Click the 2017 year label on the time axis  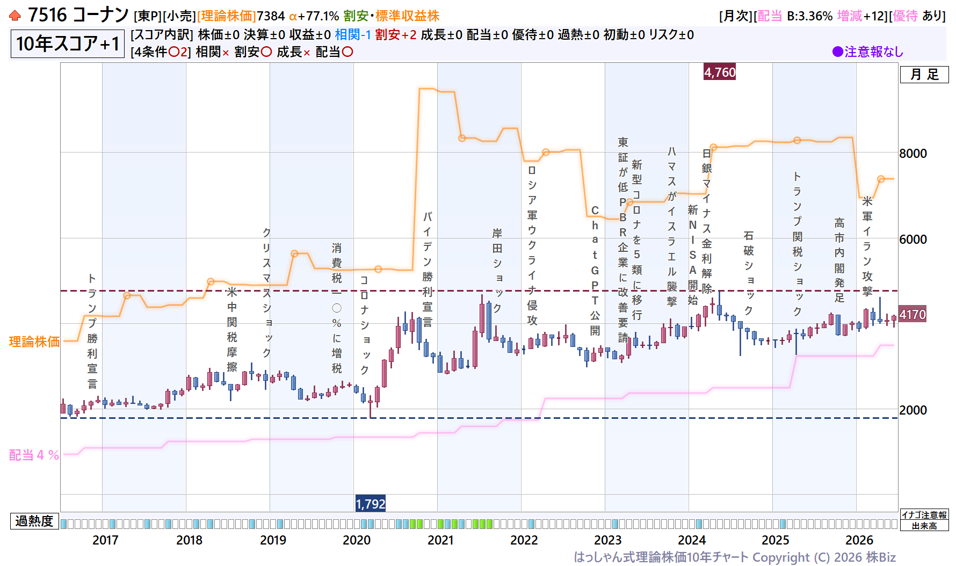point(105,540)
